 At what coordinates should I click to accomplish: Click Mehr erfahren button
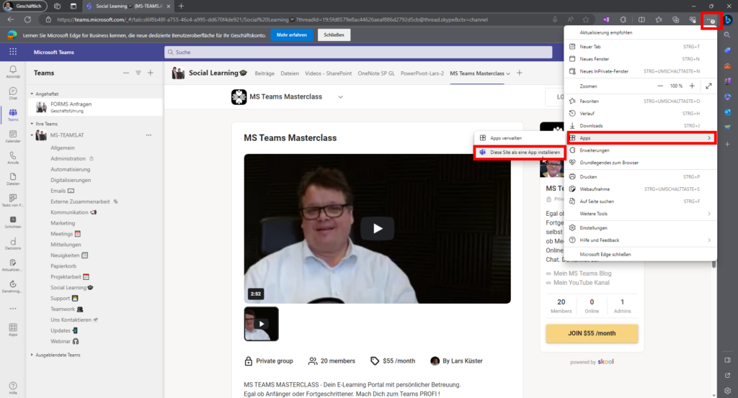coord(292,35)
